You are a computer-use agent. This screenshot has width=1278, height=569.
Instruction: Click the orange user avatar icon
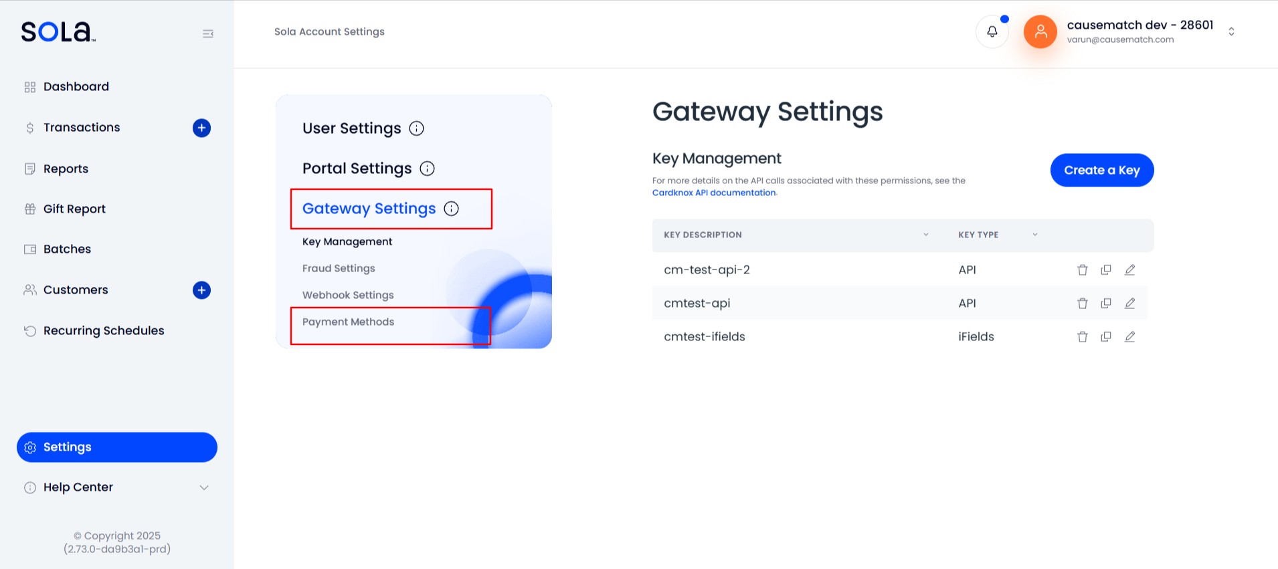(1040, 31)
